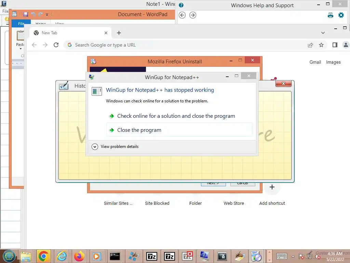Open a new tab with plus button
This screenshot has width=350, height=263.
point(119,33)
